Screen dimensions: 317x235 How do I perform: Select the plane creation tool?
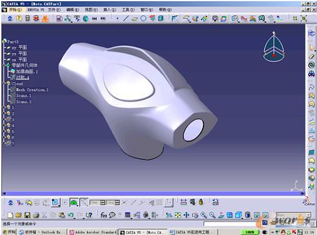click(x=134, y=19)
